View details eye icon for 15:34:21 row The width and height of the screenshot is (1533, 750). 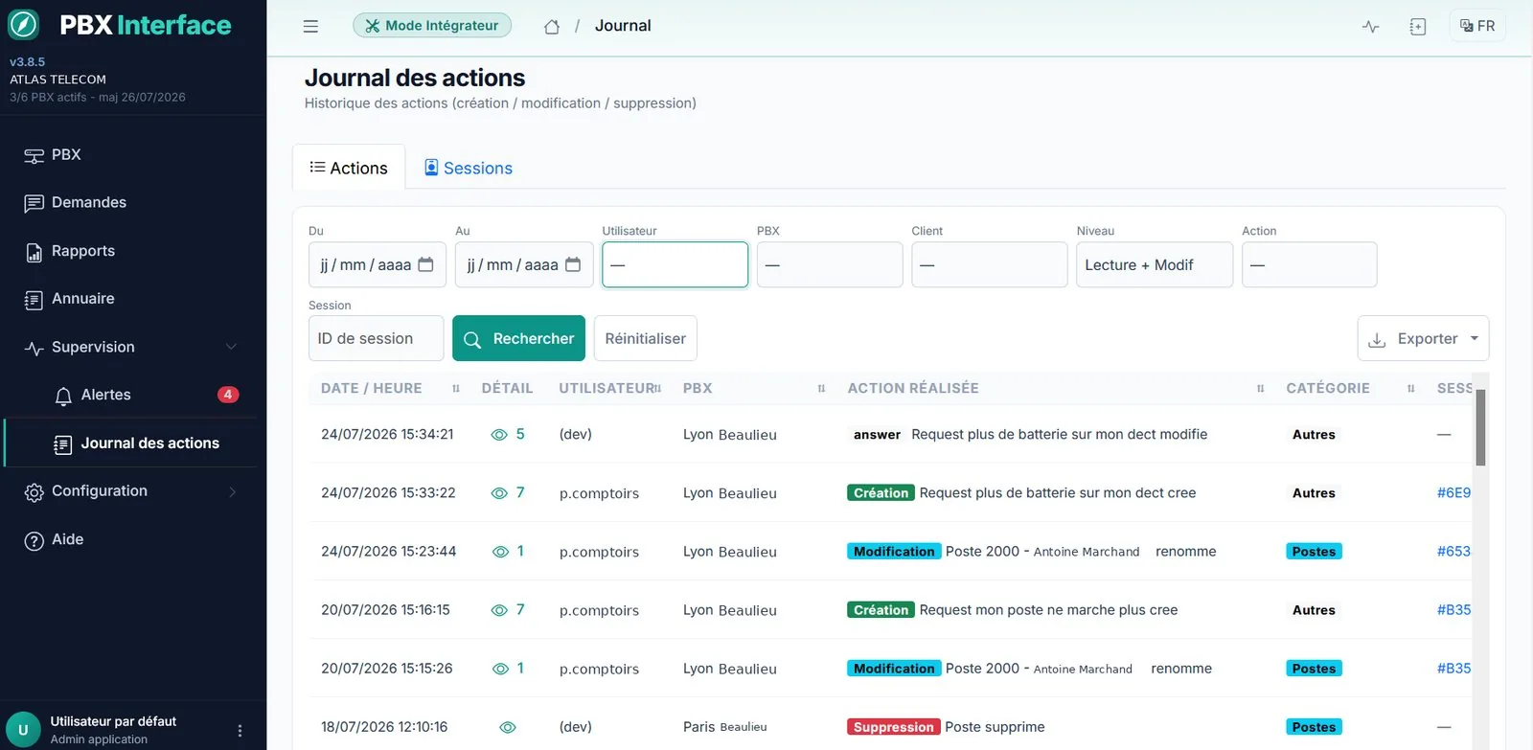499,435
